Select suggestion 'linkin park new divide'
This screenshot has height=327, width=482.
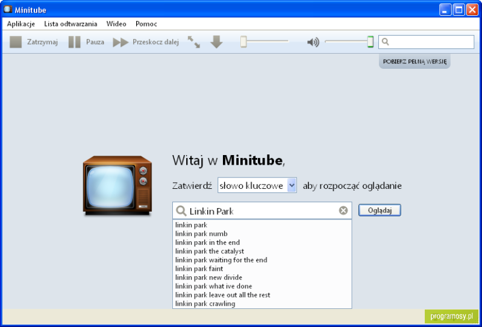(262, 278)
